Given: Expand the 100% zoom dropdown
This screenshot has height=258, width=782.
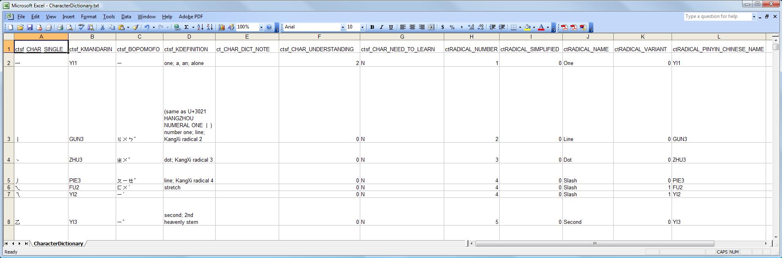Looking at the screenshot, I should 261,27.
